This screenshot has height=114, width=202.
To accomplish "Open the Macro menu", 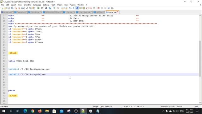I will click(x=60, y=5).
